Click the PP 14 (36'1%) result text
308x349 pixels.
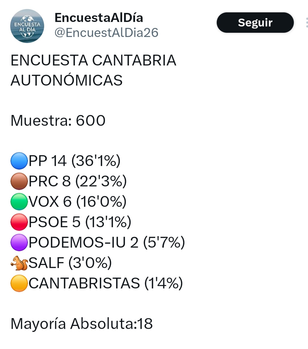[x=74, y=161]
